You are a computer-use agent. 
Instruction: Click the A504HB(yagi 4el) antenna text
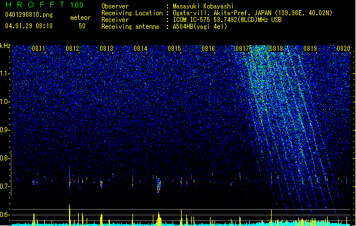(x=200, y=27)
